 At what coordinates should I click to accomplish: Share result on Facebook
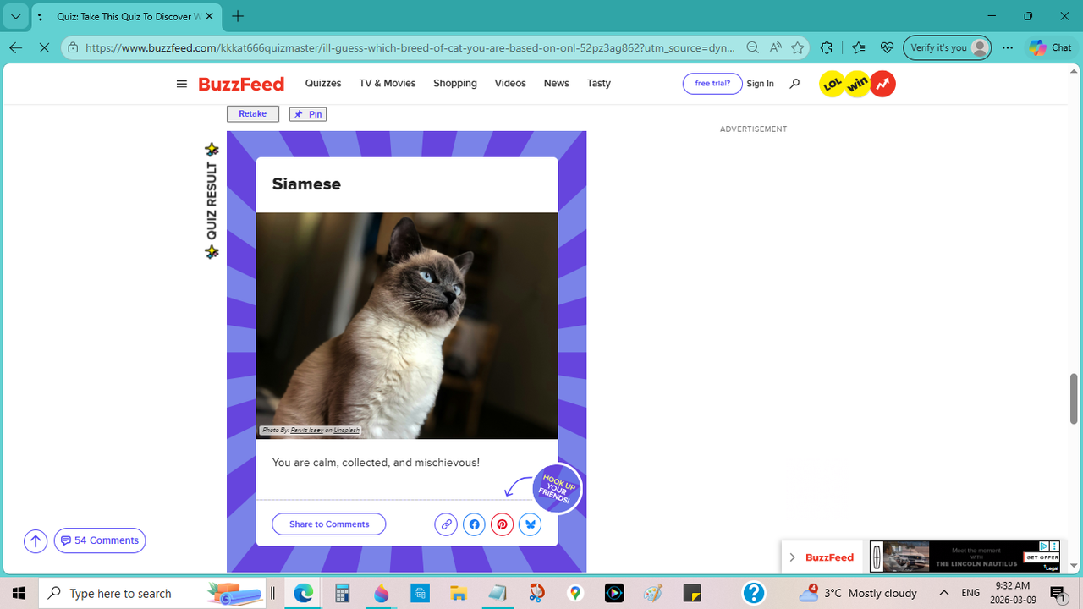(x=474, y=524)
